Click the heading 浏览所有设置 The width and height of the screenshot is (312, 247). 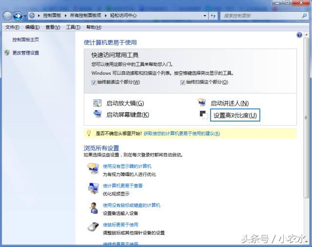point(101,148)
